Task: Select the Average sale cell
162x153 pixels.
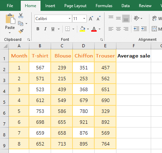Action: click(x=134, y=56)
